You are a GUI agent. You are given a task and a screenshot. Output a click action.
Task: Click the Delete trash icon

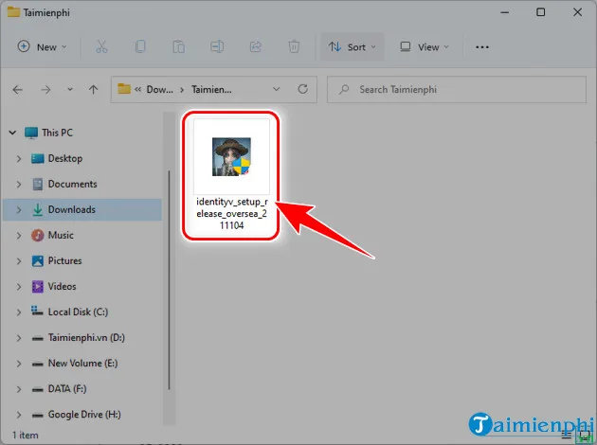click(x=294, y=46)
